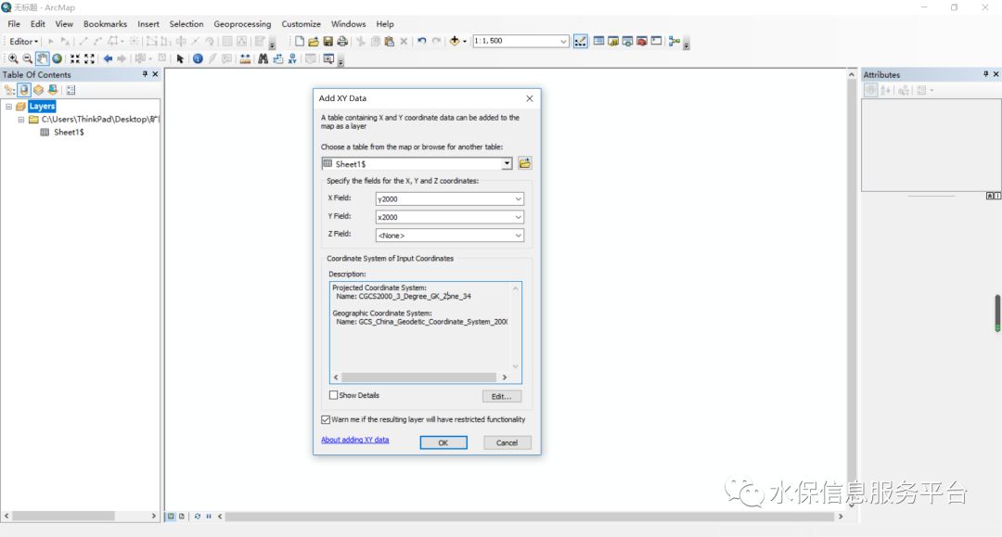Select the Zoom Out magnifier tool
1002x537 pixels.
pos(28,58)
